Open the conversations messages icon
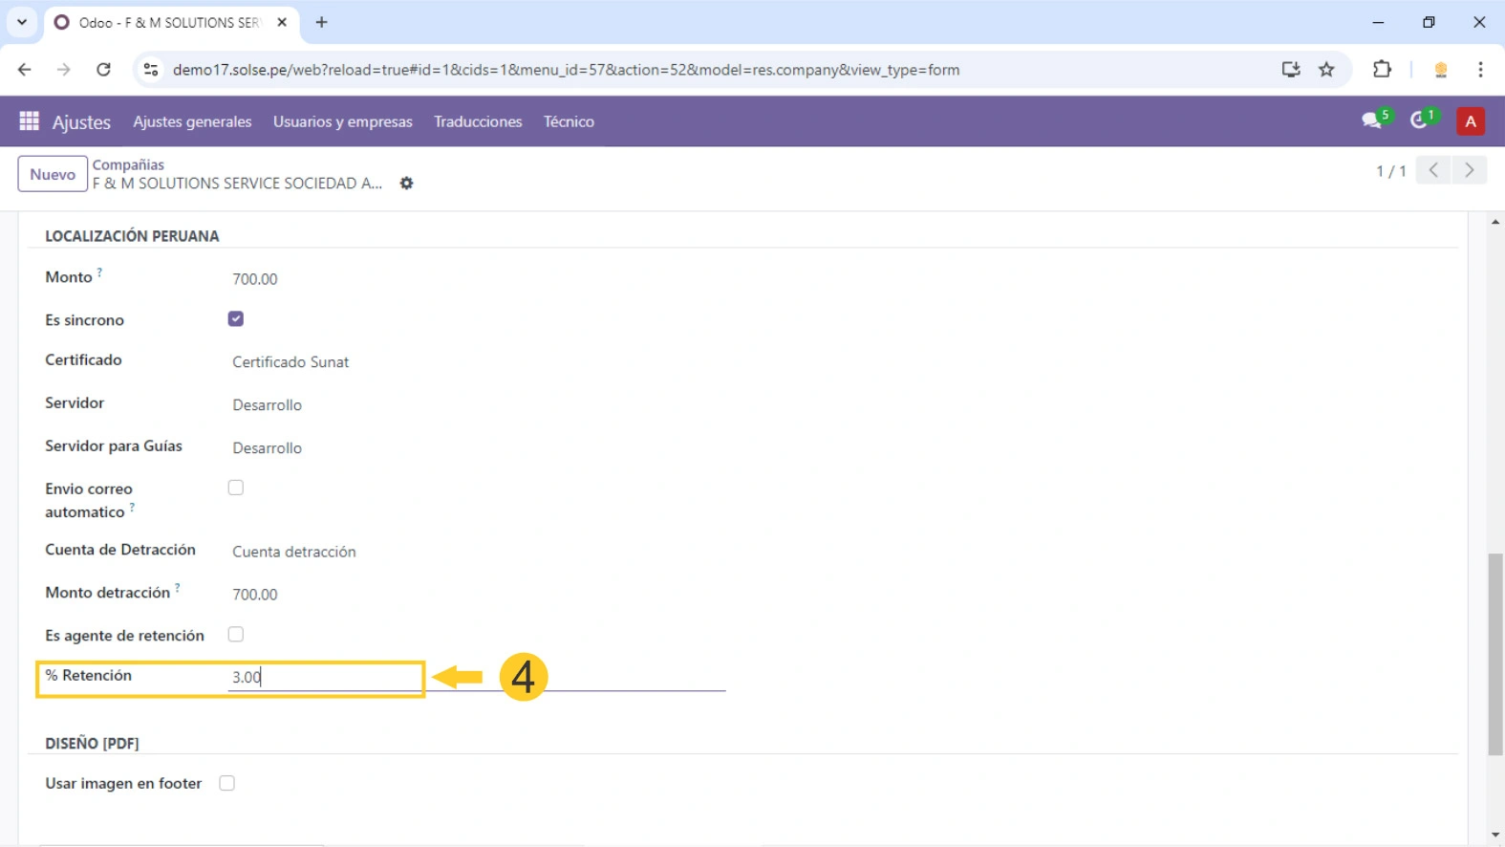The image size is (1505, 847). (x=1372, y=120)
